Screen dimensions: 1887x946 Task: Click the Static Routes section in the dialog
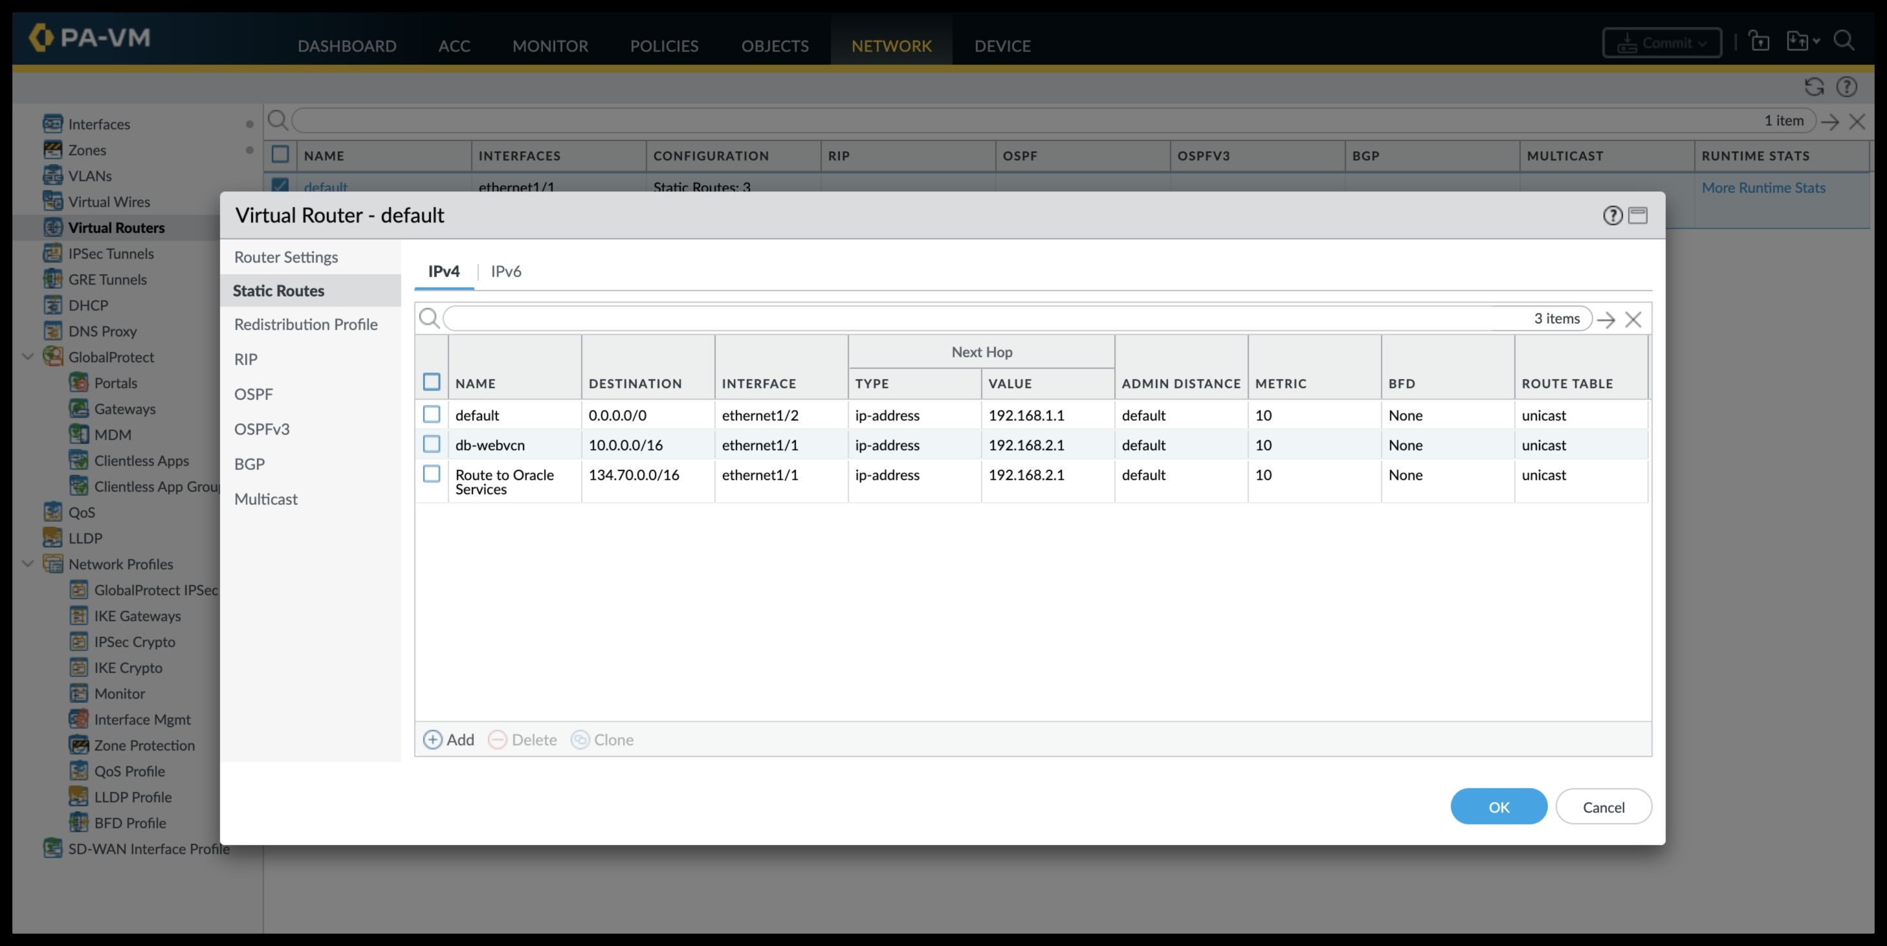(278, 290)
